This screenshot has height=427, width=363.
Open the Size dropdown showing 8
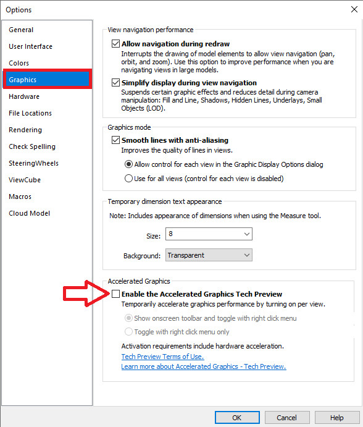point(209,234)
